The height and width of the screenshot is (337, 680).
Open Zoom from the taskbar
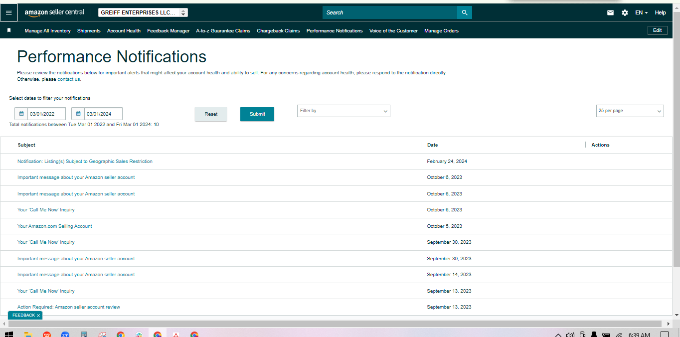click(x=65, y=335)
